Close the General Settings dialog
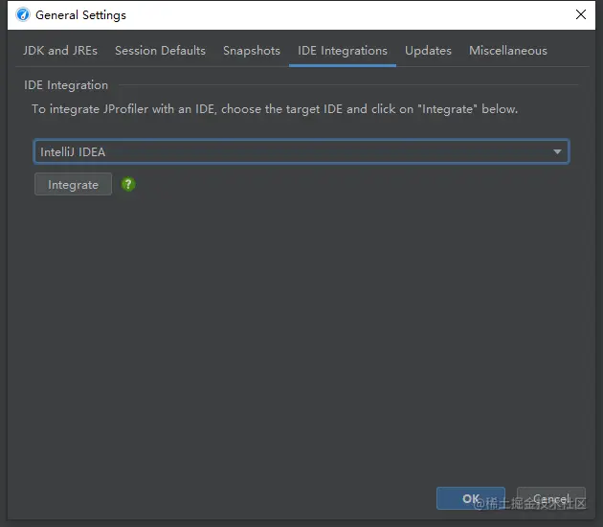Viewport: 603px width, 527px height. point(581,14)
